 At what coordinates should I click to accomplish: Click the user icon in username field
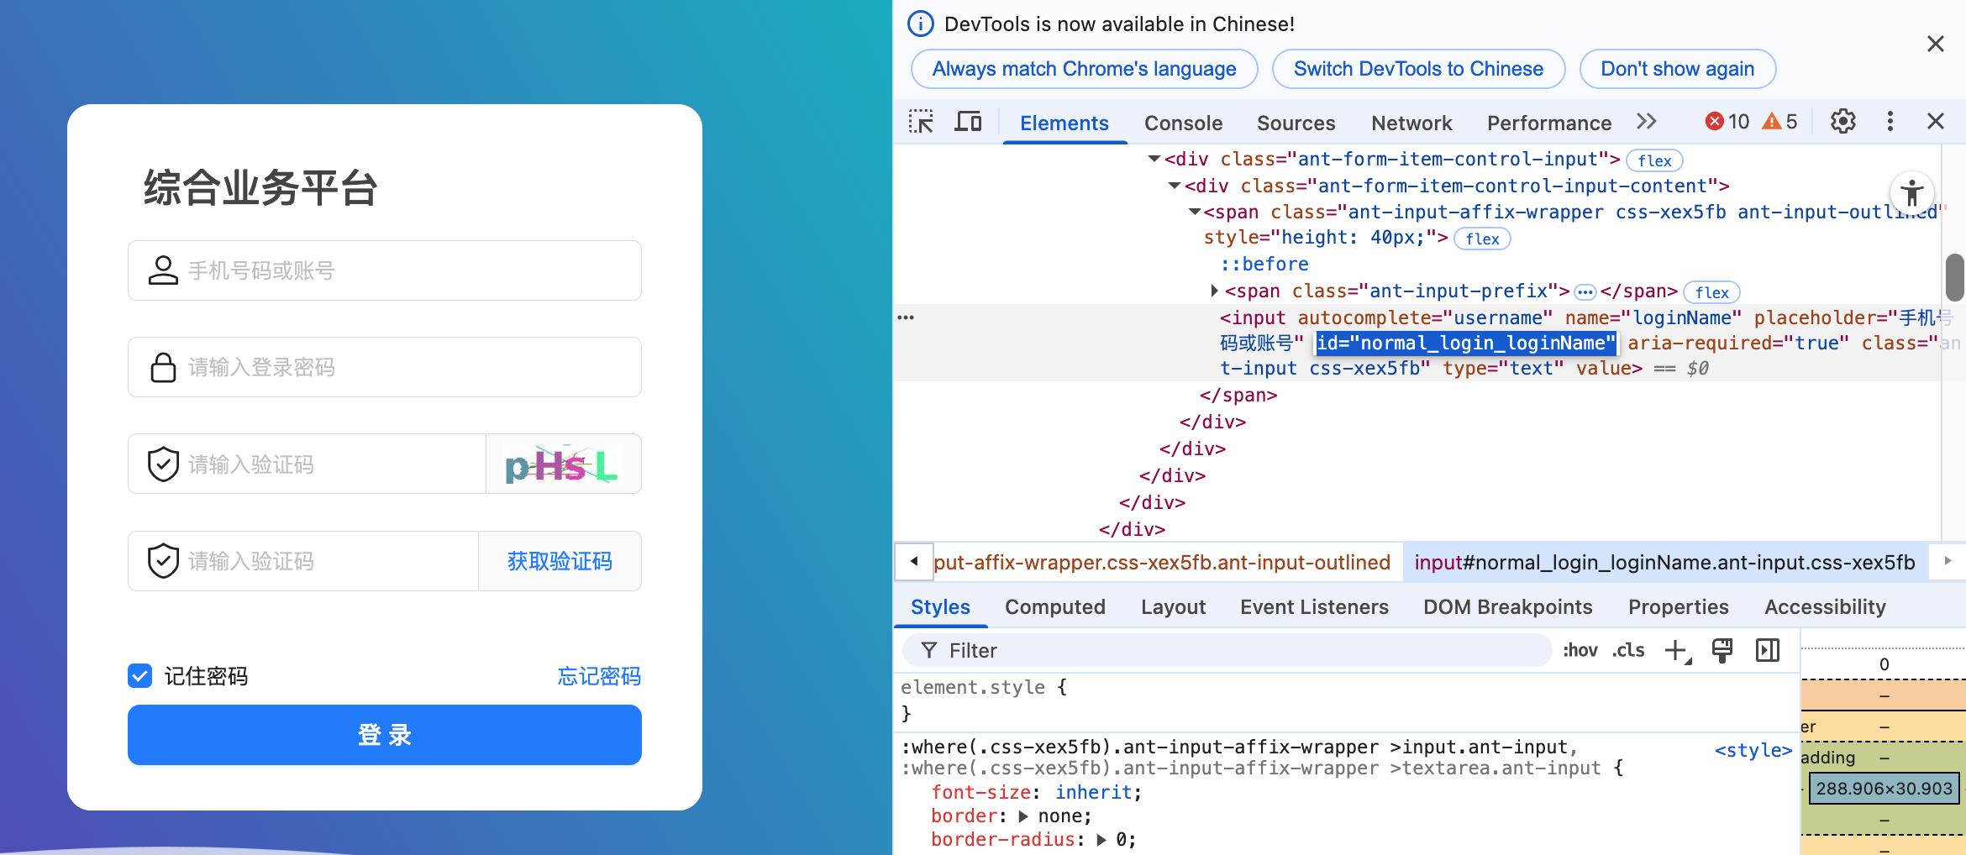(x=163, y=270)
